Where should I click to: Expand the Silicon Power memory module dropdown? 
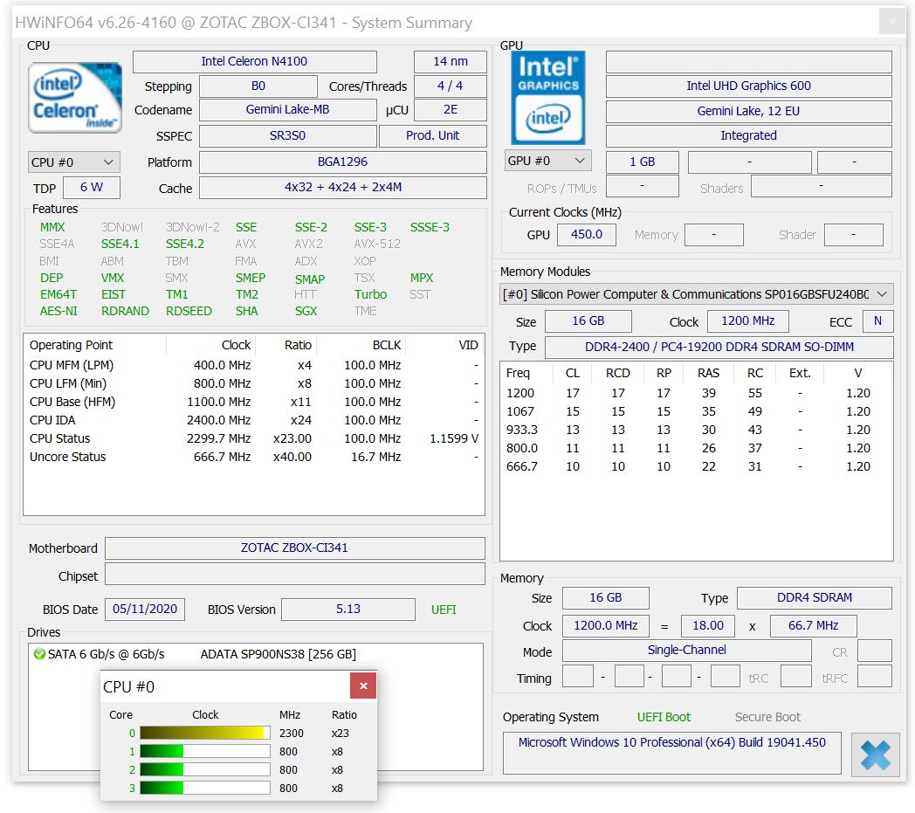pyautogui.click(x=696, y=294)
